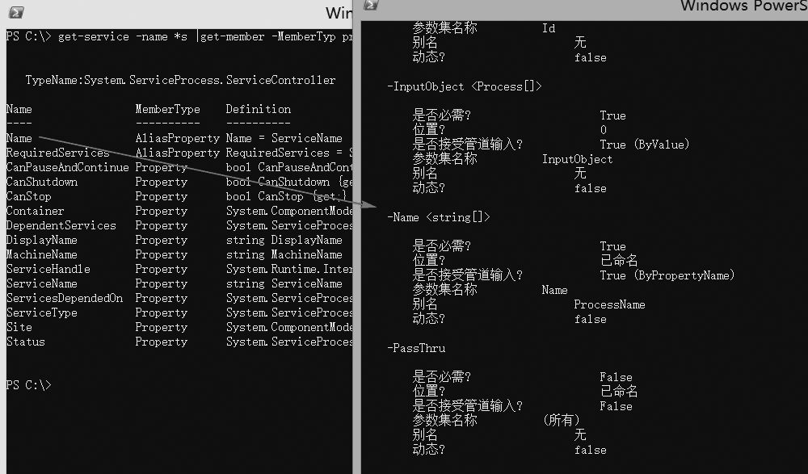808x474 pixels.
Task: Click the -InputObject <Process[]> parameter heading
Action: (465, 86)
